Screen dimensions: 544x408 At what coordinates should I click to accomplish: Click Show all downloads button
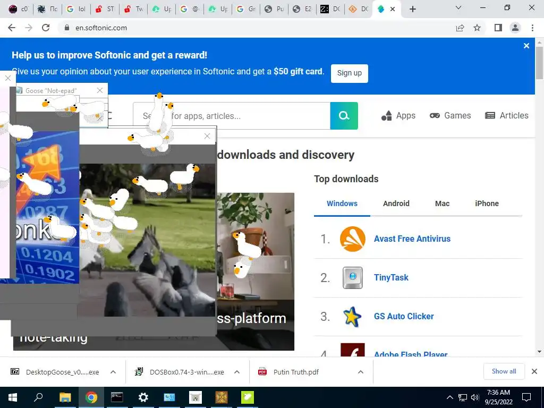coord(504,371)
